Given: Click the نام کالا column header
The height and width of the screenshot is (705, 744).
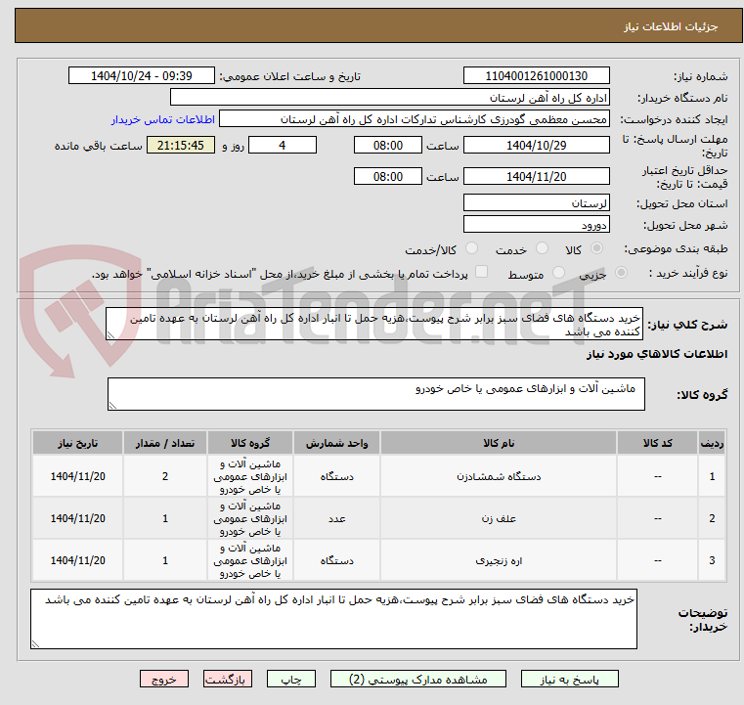Looking at the screenshot, I should pos(499,443).
